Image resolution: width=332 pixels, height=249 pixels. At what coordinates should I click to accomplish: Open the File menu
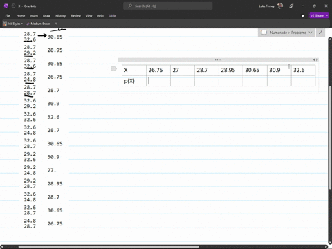click(8, 16)
